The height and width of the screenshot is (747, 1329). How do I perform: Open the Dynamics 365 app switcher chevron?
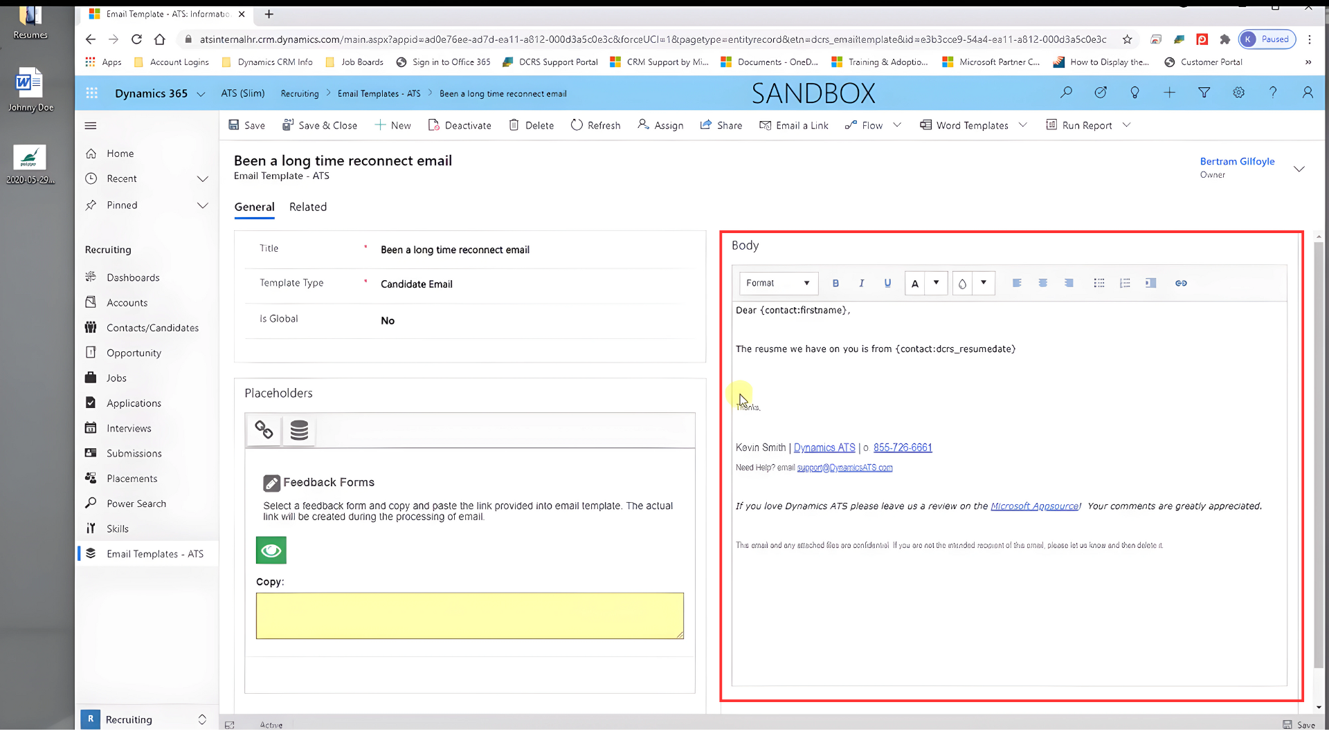click(201, 94)
